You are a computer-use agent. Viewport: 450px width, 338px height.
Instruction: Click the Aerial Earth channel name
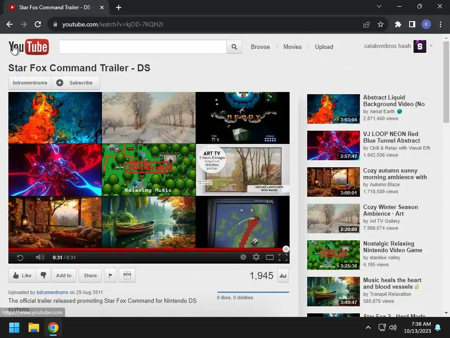(382, 111)
